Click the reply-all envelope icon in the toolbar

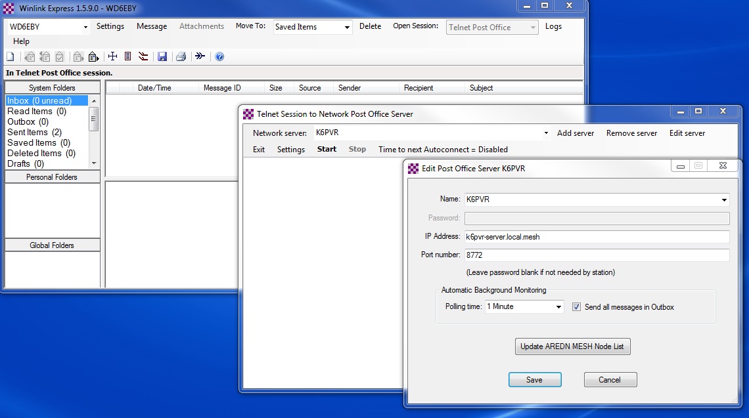(x=45, y=57)
